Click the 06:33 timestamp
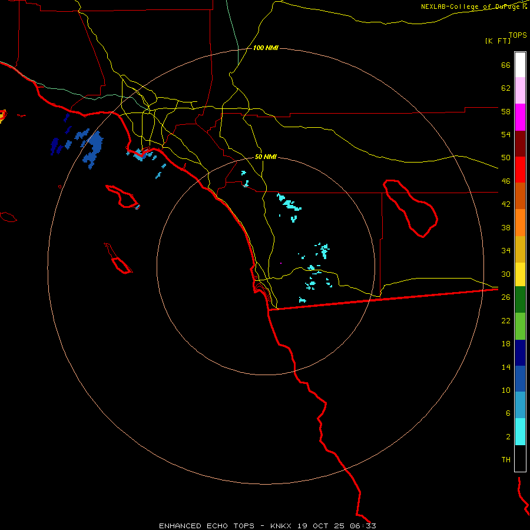 364,526
